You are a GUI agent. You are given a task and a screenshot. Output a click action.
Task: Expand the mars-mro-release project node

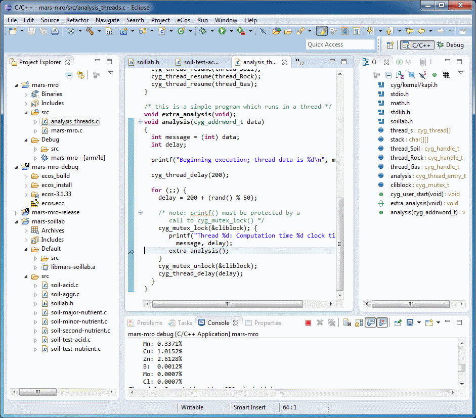pyautogui.click(x=17, y=212)
